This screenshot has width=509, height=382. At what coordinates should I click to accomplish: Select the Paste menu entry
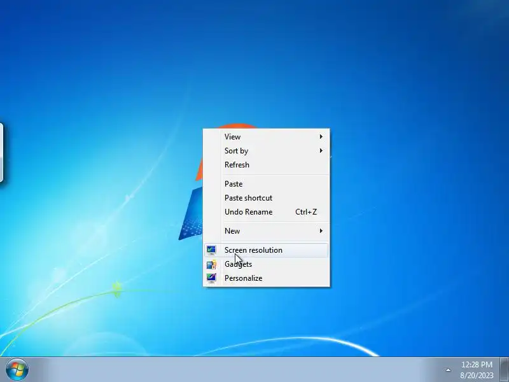[266, 184]
